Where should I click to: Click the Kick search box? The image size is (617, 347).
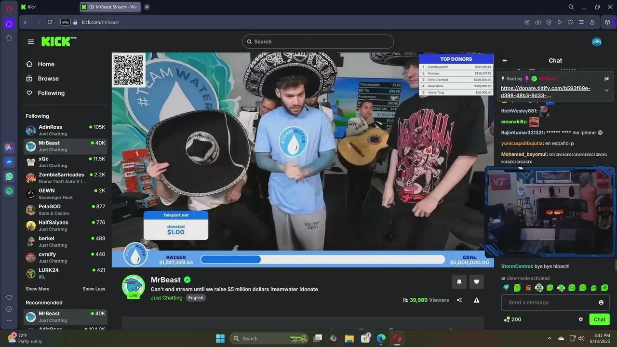318,42
